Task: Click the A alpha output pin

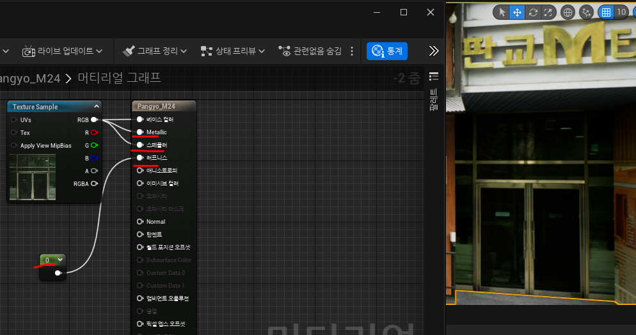Action: pyautogui.click(x=94, y=171)
